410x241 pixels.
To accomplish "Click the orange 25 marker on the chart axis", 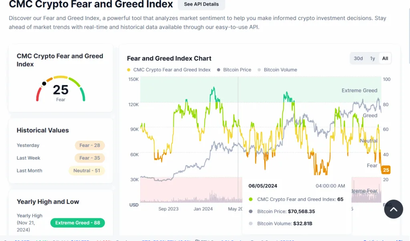I will pyautogui.click(x=386, y=170).
